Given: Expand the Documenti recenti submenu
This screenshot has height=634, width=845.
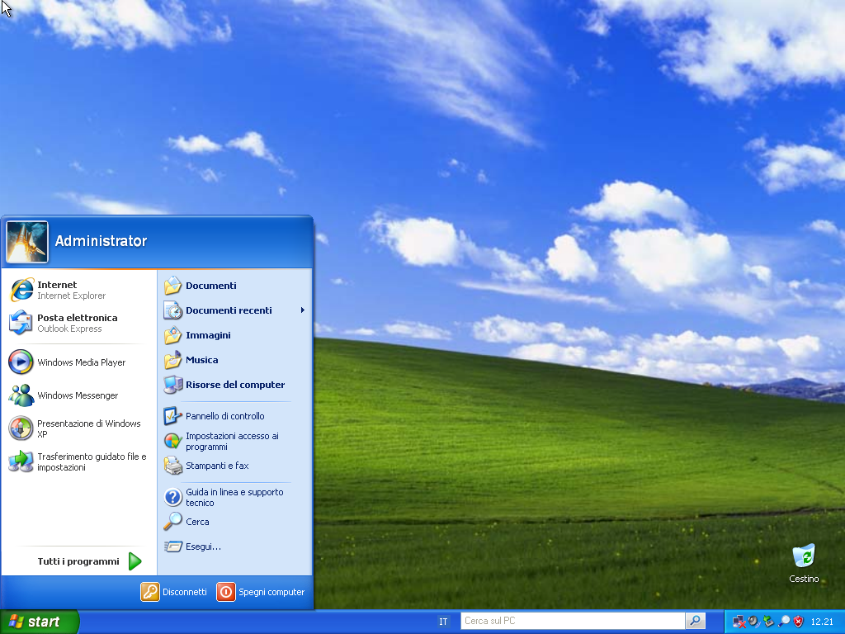Looking at the screenshot, I should tap(235, 310).
